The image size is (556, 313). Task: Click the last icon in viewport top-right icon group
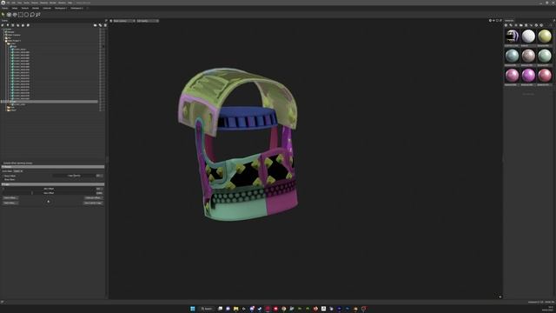(x=500, y=21)
